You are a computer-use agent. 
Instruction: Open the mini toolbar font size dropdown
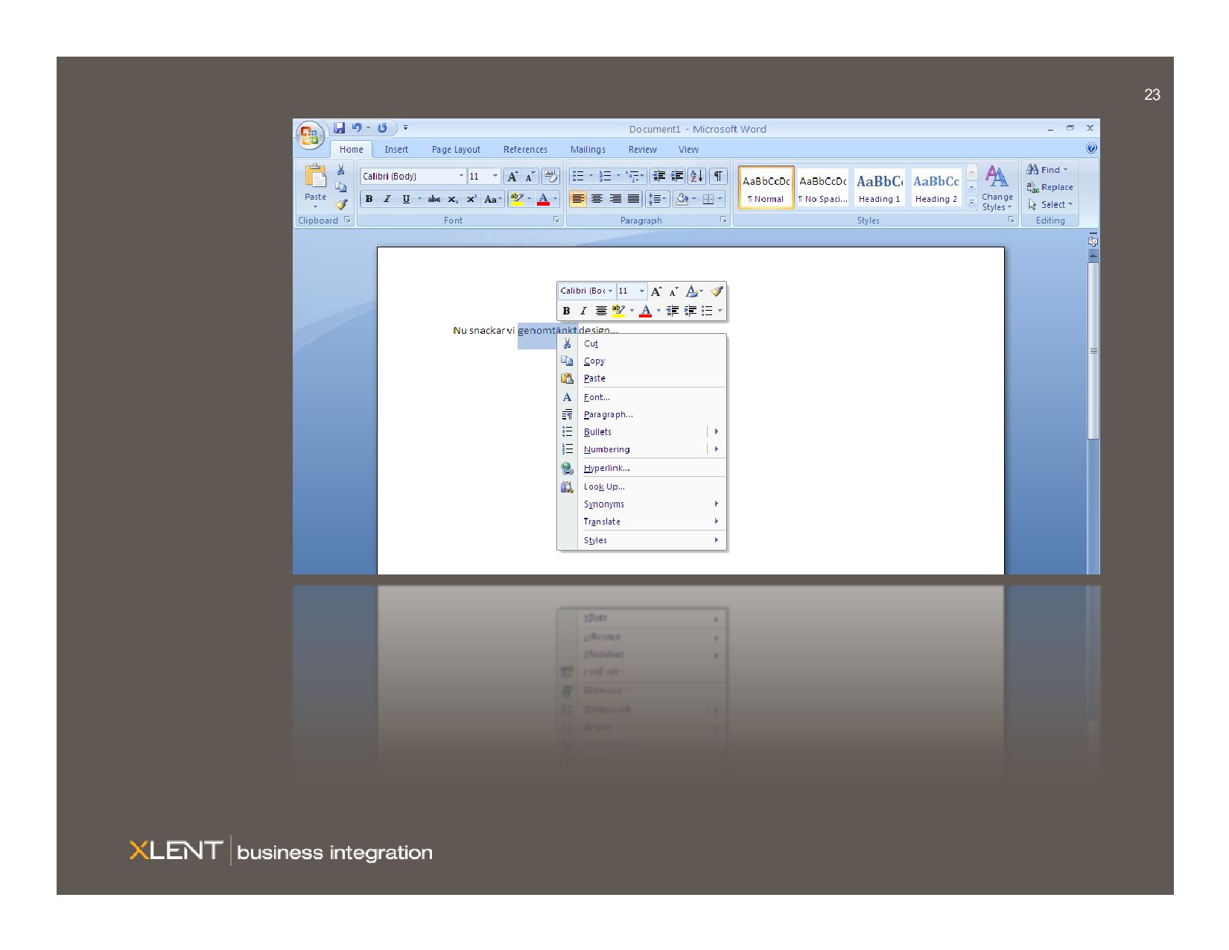pyautogui.click(x=642, y=291)
